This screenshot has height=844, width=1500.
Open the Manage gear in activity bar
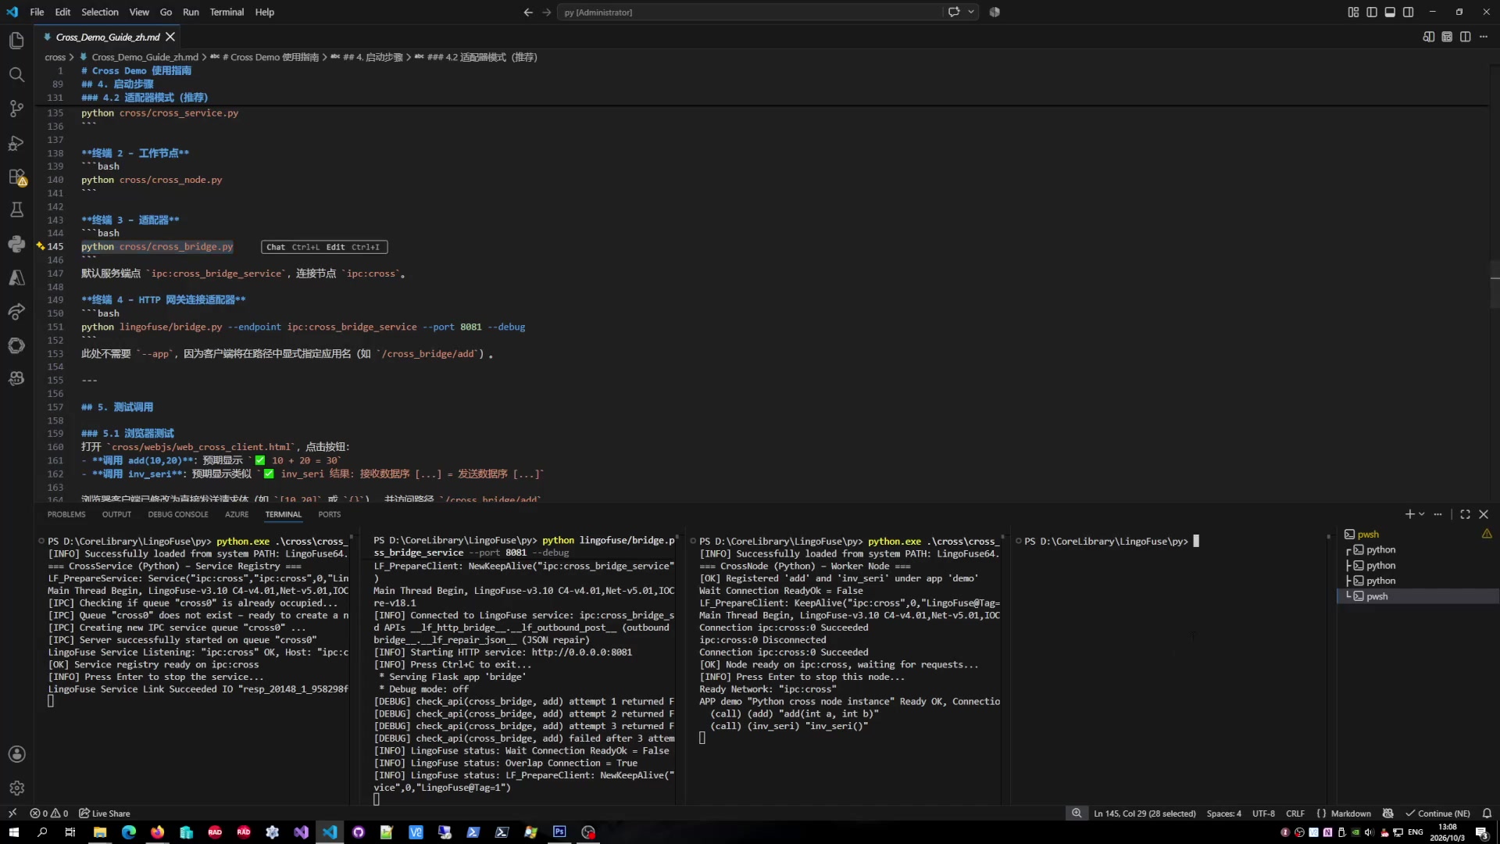[x=16, y=788]
